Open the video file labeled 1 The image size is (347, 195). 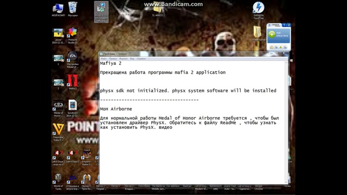58,60
